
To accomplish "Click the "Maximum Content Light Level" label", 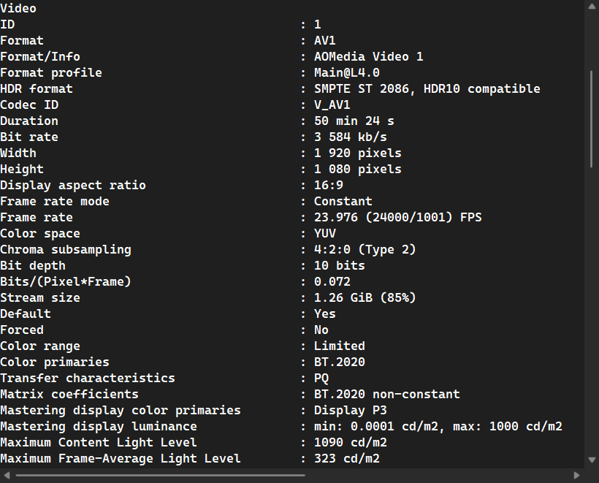I will [99, 443].
